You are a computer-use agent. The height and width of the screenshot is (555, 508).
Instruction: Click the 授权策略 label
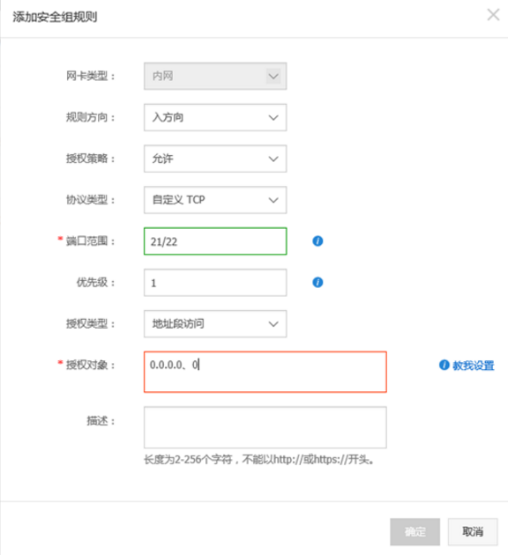click(90, 159)
